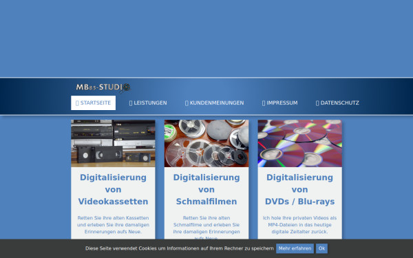Click the icon before Startseite
Viewport: 413px width, 258px height.
[77, 103]
